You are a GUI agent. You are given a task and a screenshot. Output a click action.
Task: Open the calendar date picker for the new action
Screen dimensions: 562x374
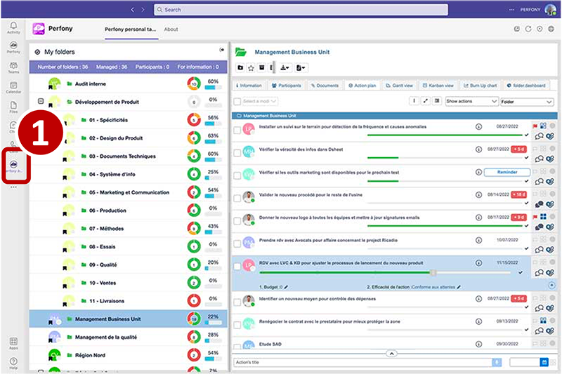coord(544,362)
